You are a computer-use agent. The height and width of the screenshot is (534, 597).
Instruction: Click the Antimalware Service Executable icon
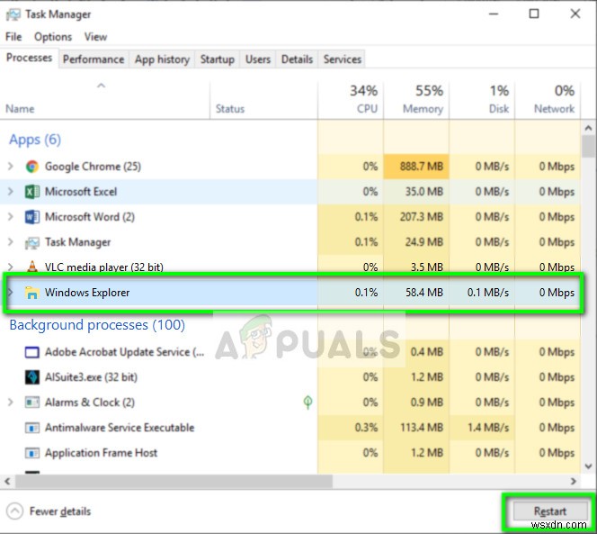[32, 428]
